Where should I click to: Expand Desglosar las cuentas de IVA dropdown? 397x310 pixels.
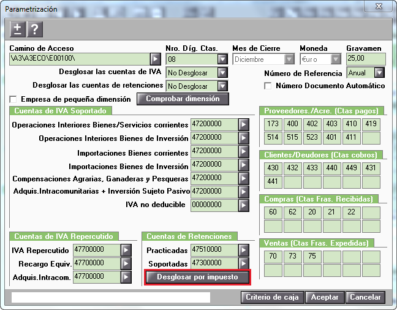(222, 73)
